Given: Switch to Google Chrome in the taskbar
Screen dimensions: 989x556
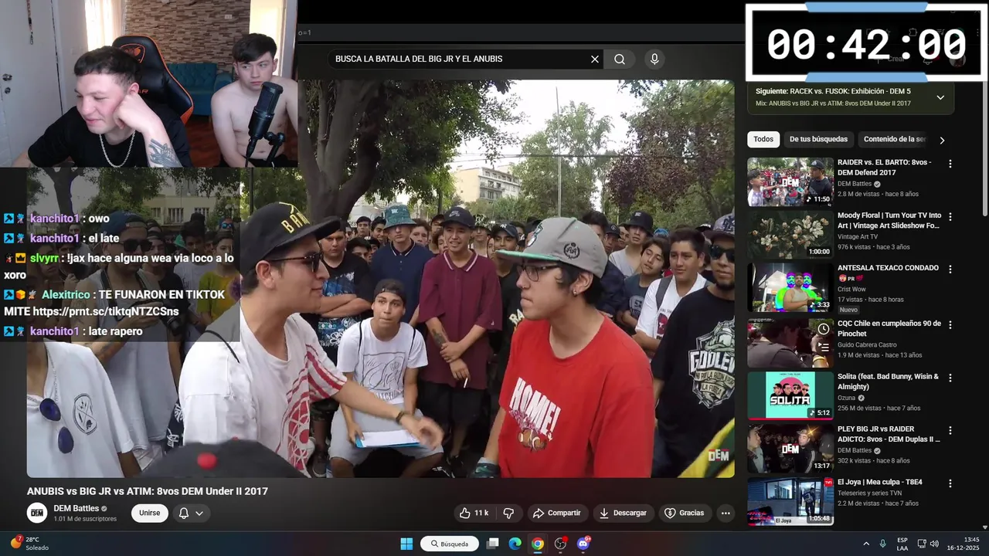Looking at the screenshot, I should pos(538,544).
